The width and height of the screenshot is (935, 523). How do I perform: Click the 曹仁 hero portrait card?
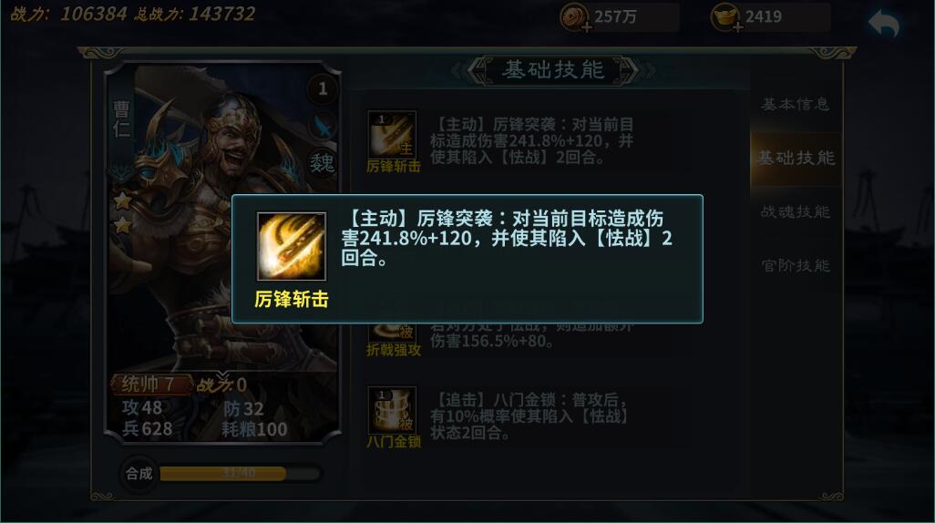coord(222,252)
